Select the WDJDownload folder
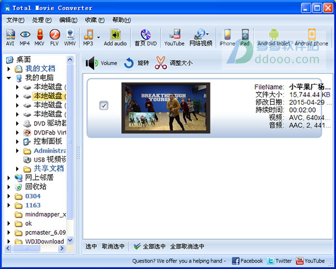Image resolution: width=336 pixels, height=269 pixels. pos(44,242)
